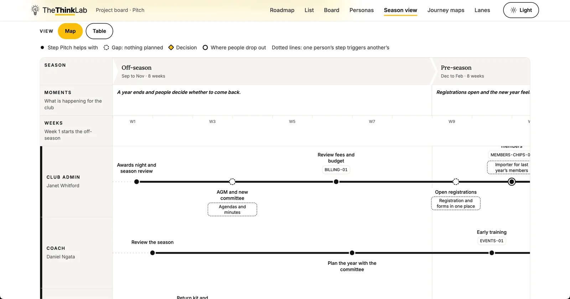Image resolution: width=570 pixels, height=299 pixels.
Task: Click the sun icon in Light button
Action: coord(513,10)
